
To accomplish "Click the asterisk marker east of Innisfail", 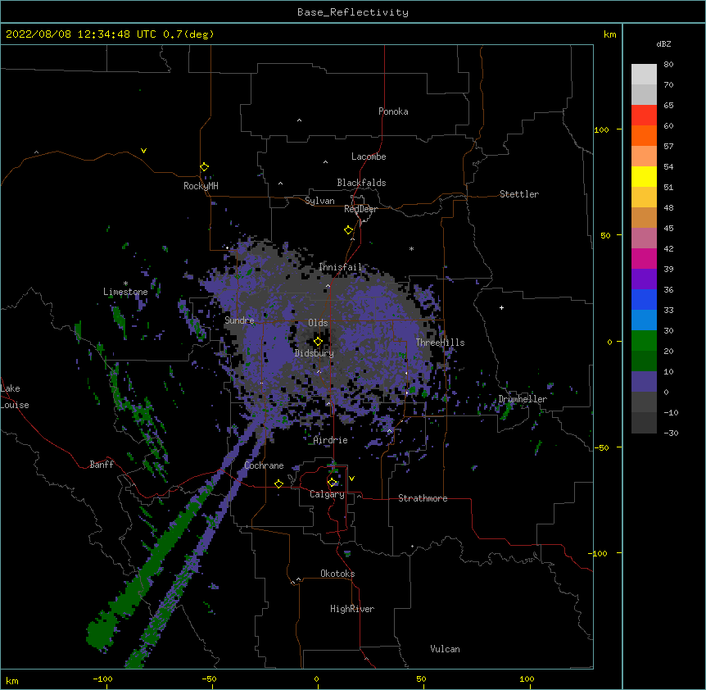I will [x=411, y=248].
